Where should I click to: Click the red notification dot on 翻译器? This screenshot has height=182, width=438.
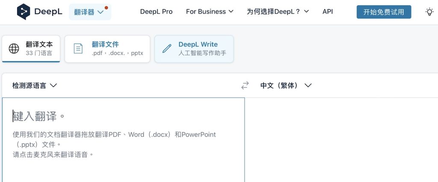[x=107, y=8]
